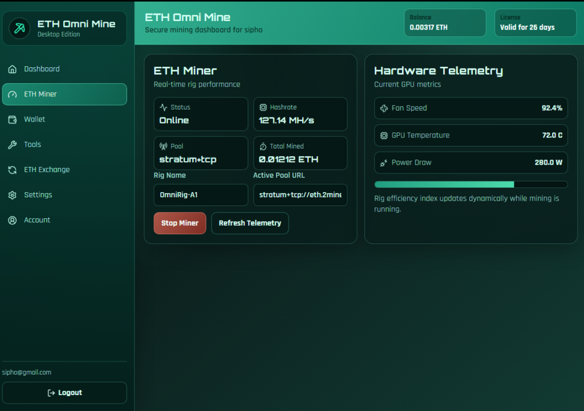Click the Hashrate chip icon

[x=263, y=107]
